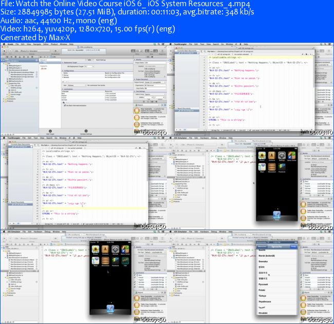The width and height of the screenshot is (334, 324).
Task: Toggle Breakpoints button in 00:01:40 Xcode frame
Action: point(55,51)
